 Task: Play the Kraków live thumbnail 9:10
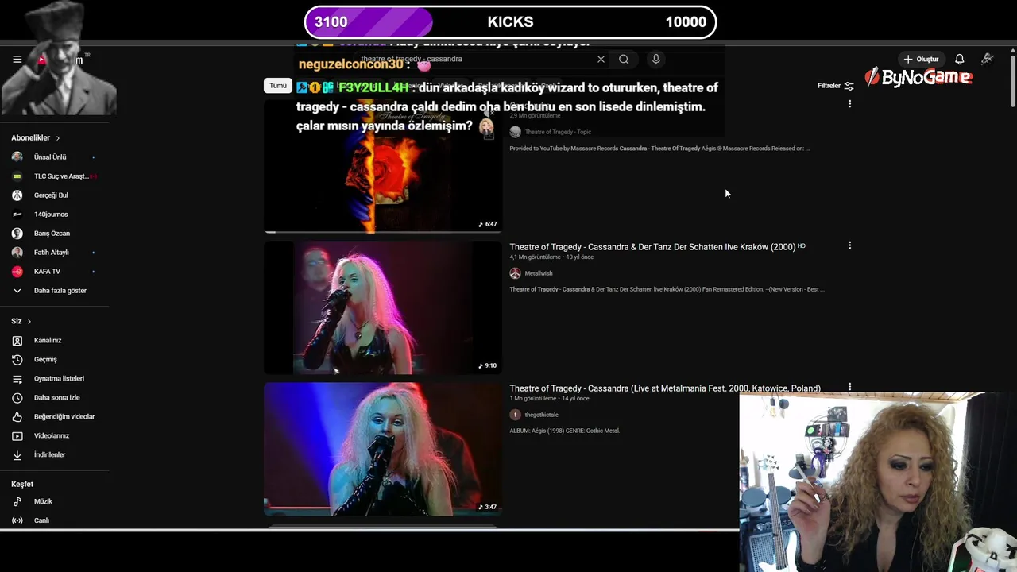[383, 307]
